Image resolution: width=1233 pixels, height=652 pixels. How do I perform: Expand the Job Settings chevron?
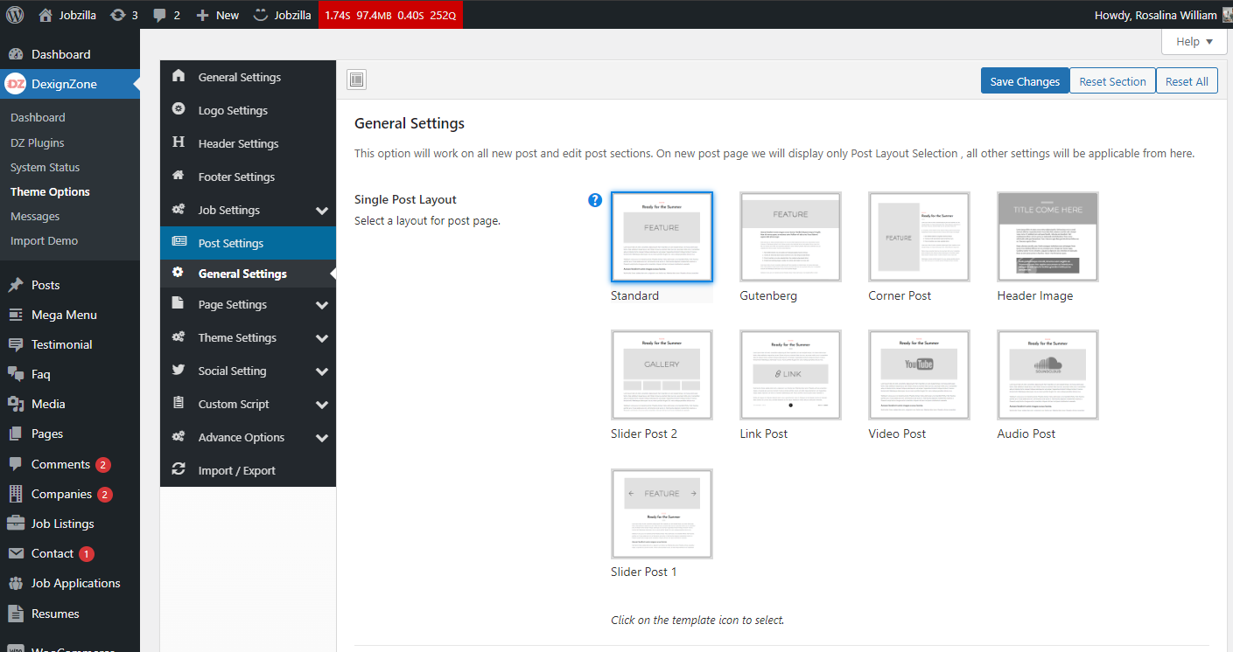tap(321, 211)
